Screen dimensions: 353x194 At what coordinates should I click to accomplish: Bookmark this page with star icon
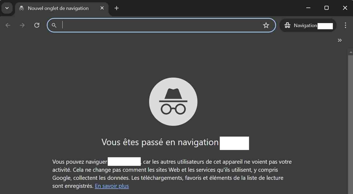266,25
